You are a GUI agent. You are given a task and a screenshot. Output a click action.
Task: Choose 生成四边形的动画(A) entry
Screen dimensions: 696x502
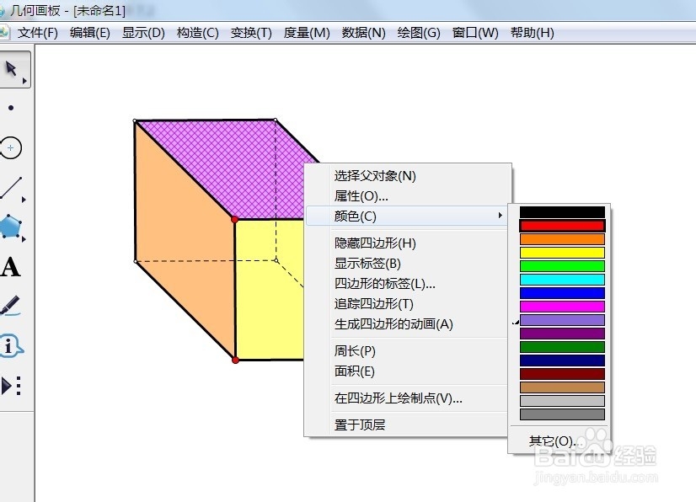tap(407, 324)
